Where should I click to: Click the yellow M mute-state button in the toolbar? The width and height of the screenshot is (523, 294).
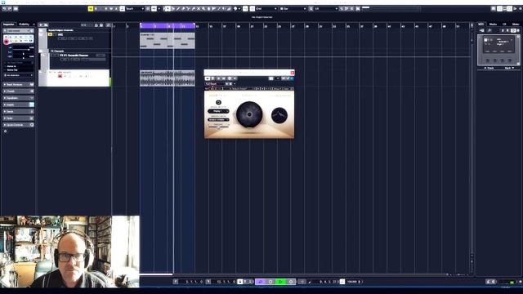pyautogui.click(x=91, y=9)
